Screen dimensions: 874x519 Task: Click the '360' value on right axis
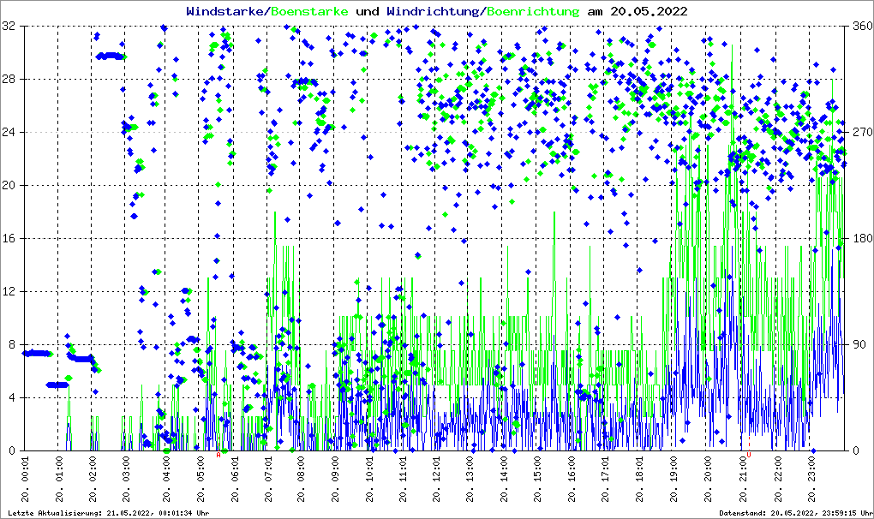coord(859,27)
